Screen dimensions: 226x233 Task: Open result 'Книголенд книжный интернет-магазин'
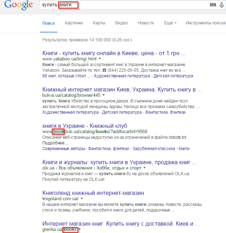pos(93,193)
